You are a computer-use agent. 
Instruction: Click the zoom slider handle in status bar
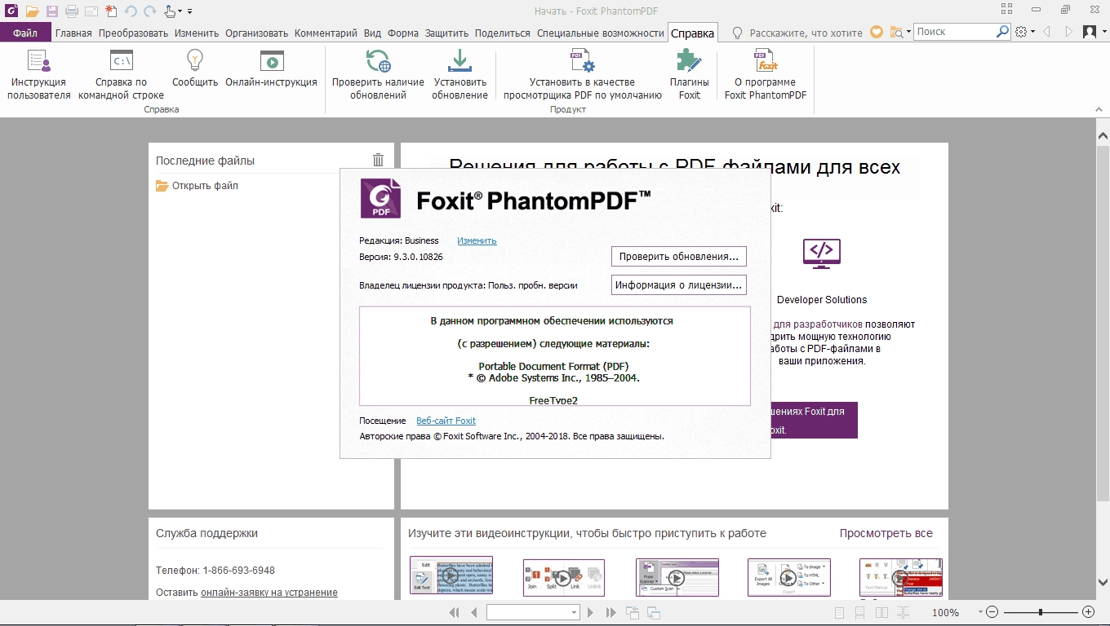click(x=1040, y=612)
